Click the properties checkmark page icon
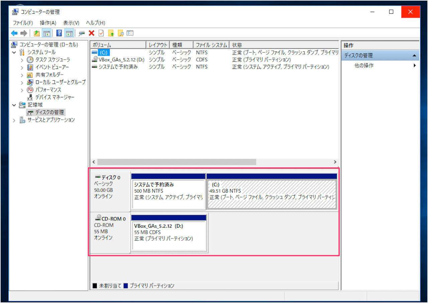428x303 pixels. click(101, 33)
